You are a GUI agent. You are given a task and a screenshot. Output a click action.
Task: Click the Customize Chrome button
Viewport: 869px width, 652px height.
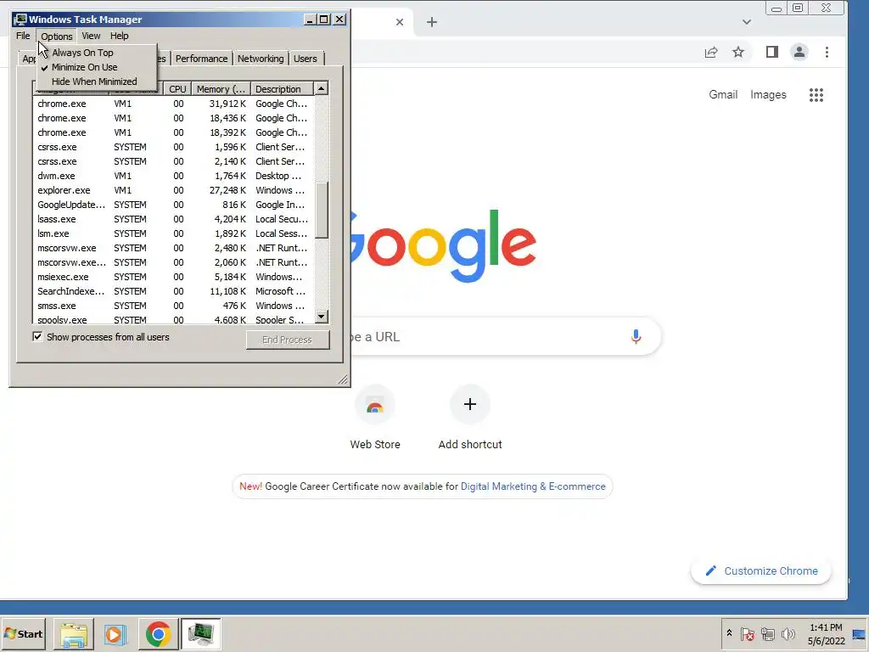761,571
